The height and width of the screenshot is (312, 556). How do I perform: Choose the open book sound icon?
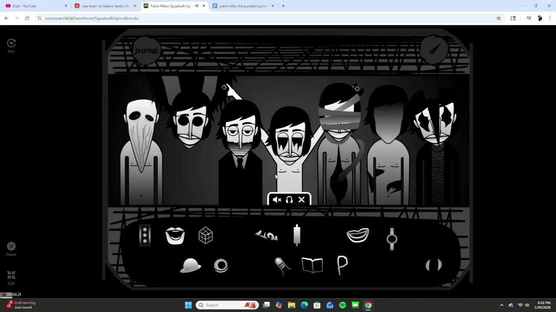(x=312, y=265)
